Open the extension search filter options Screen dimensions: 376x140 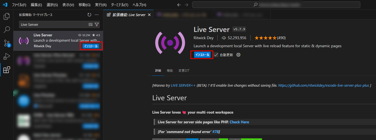[97, 24]
